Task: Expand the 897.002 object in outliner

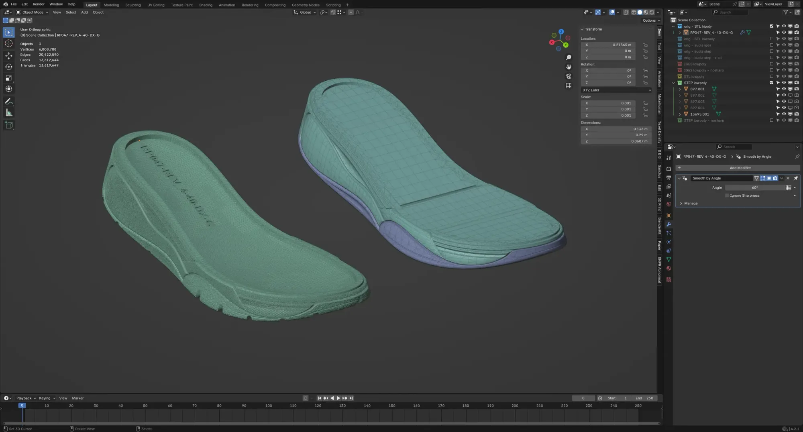Action: (x=680, y=96)
